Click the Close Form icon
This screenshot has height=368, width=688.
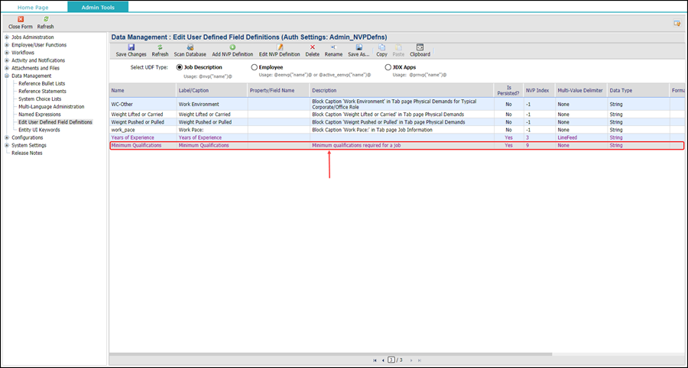pyautogui.click(x=21, y=19)
